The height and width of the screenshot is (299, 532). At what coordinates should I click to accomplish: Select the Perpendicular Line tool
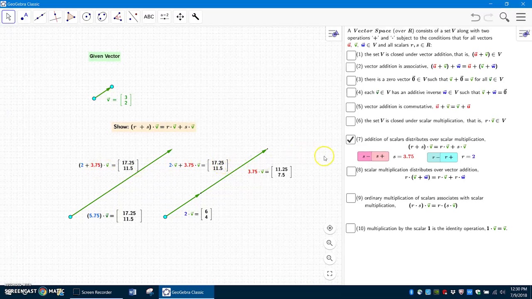[x=55, y=17]
